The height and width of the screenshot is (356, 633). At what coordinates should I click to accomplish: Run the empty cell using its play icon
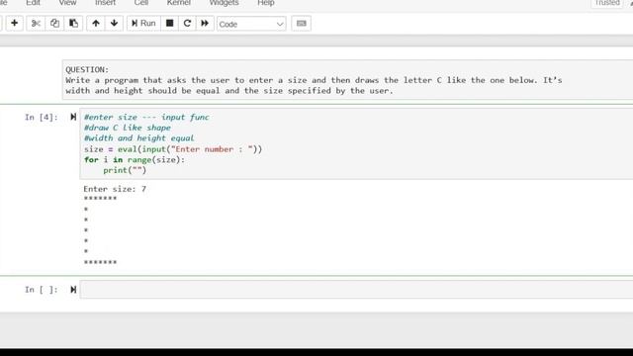[73, 290]
